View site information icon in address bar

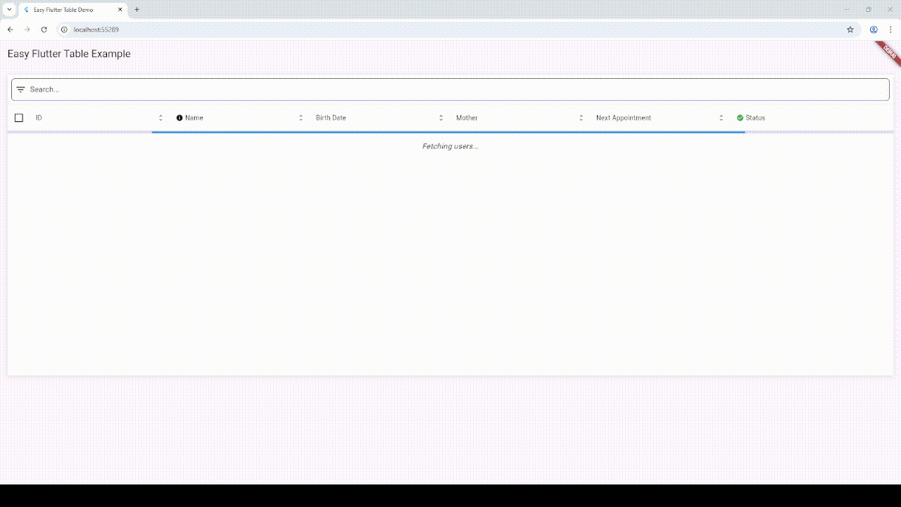64,30
